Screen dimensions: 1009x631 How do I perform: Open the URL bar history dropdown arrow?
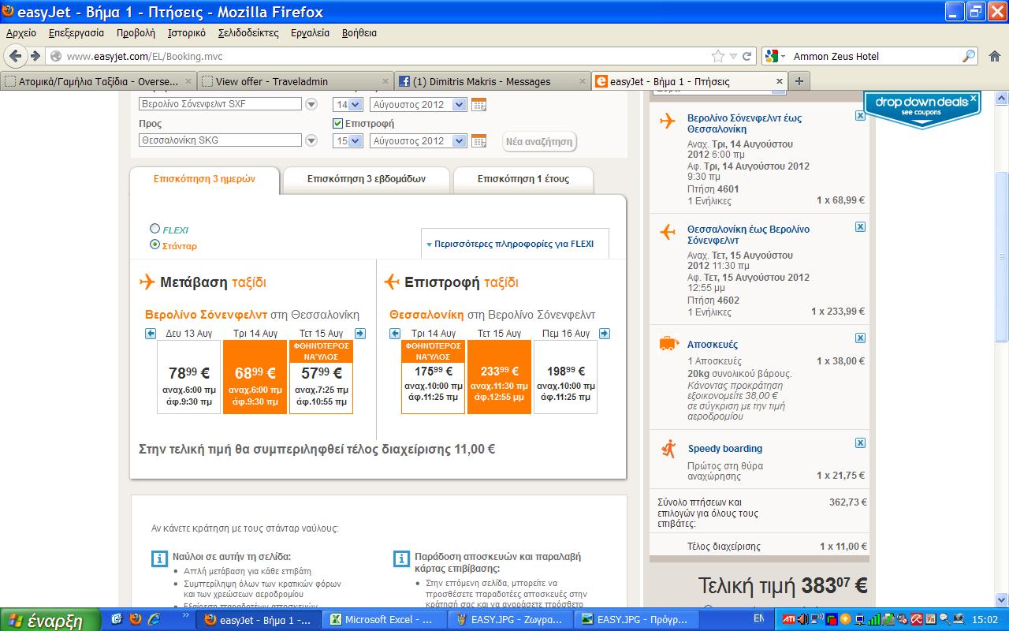(734, 56)
